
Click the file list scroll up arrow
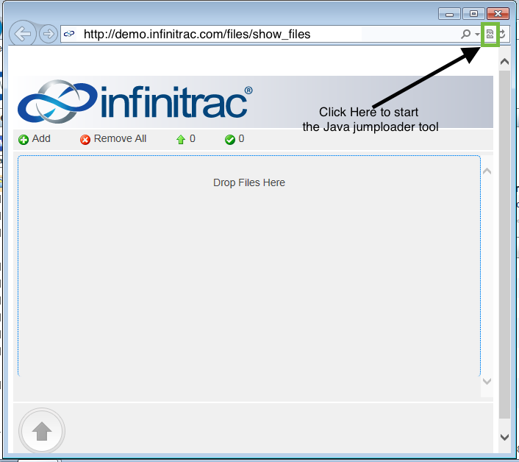pyautogui.click(x=487, y=171)
